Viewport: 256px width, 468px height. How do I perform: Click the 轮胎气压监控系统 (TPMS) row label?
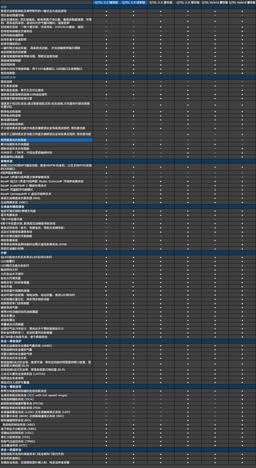click(x=18, y=441)
